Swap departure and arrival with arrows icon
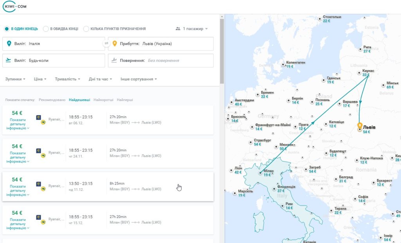This screenshot has width=401, height=243. click(x=107, y=44)
